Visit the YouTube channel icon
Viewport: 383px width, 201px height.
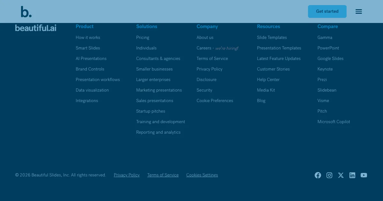coord(364,175)
